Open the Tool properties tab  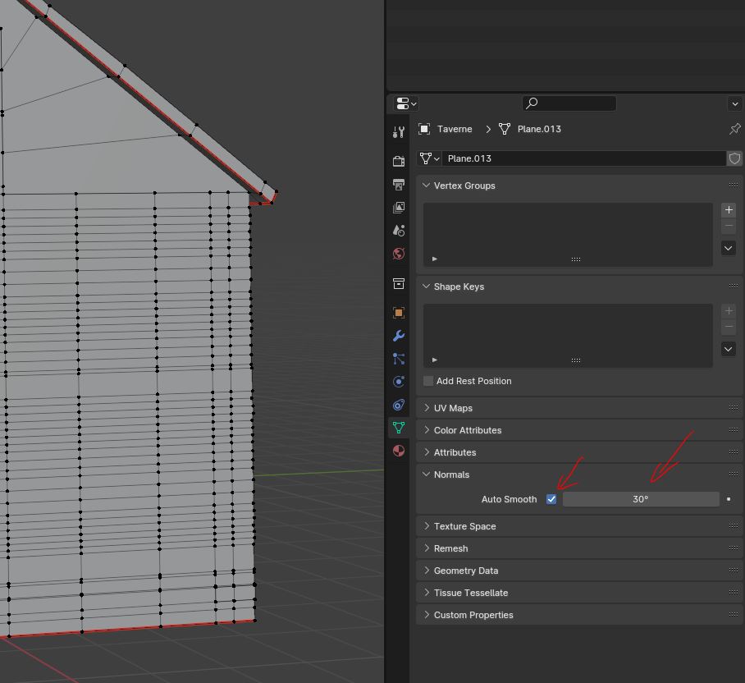click(x=399, y=132)
